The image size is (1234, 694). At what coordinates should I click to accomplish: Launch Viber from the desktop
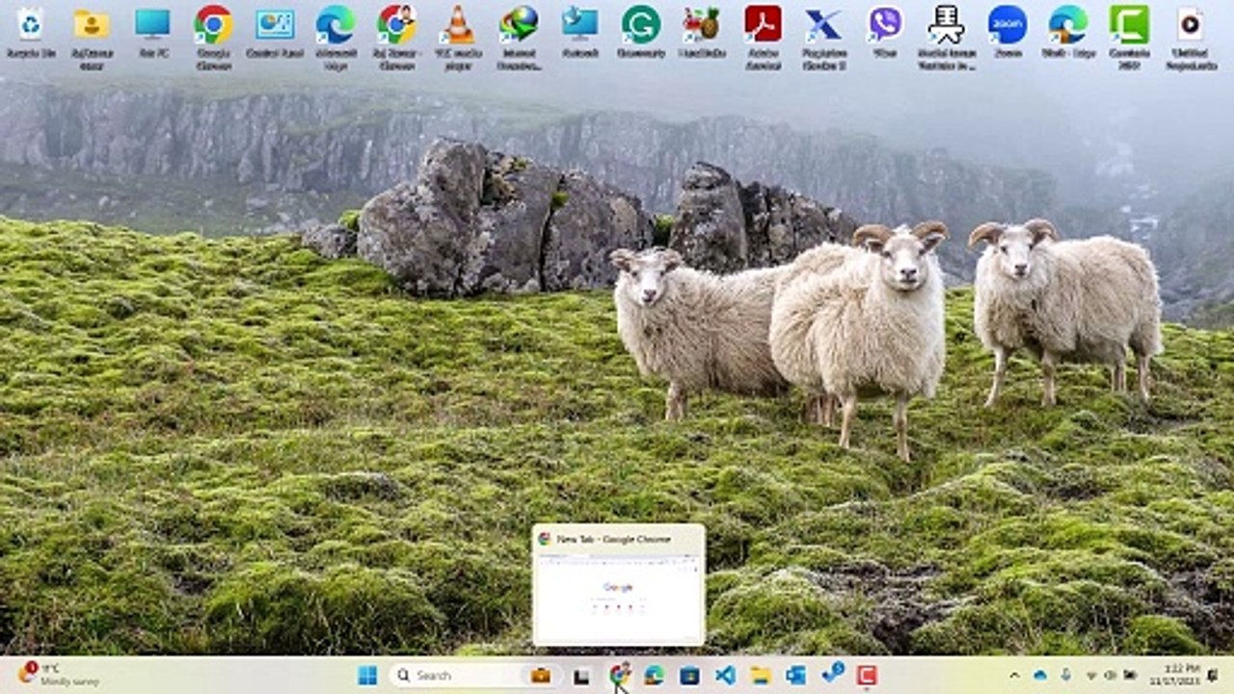885,35
